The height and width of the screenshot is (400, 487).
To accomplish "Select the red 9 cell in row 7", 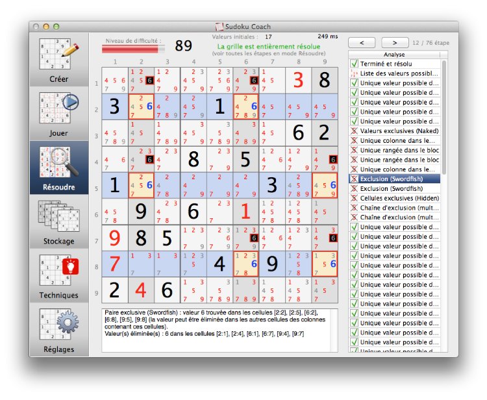I will 114,238.
